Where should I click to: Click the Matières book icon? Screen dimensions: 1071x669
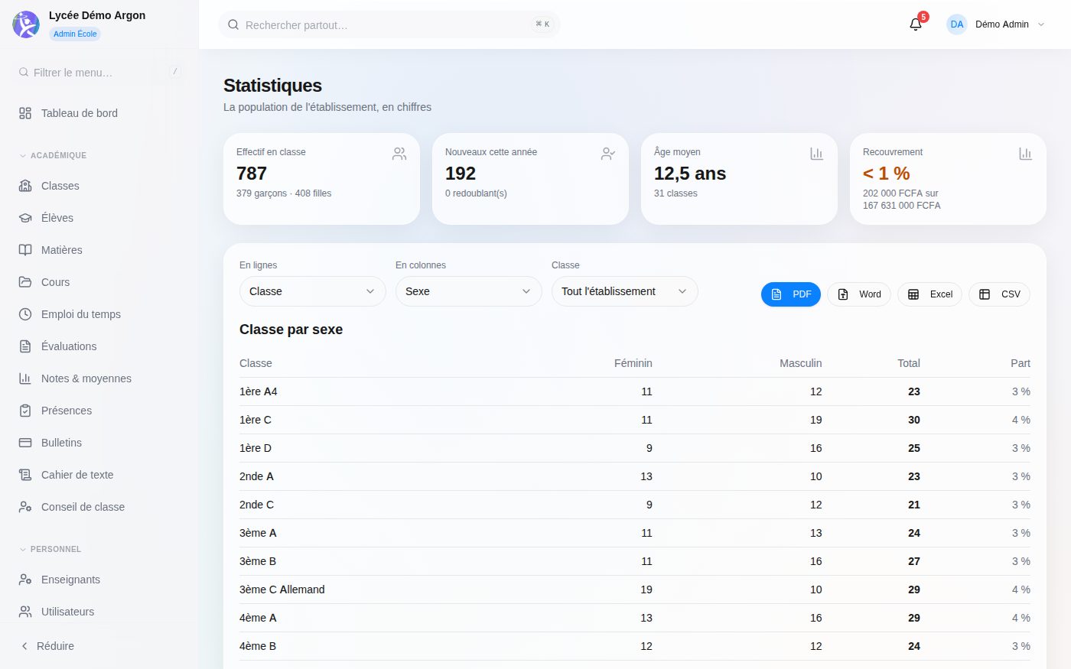(25, 250)
